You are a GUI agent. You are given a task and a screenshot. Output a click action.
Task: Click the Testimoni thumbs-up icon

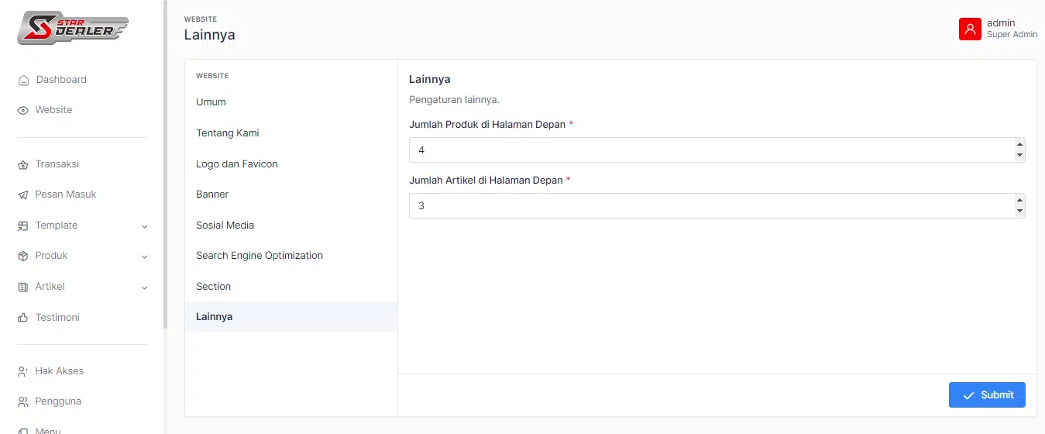tap(23, 318)
